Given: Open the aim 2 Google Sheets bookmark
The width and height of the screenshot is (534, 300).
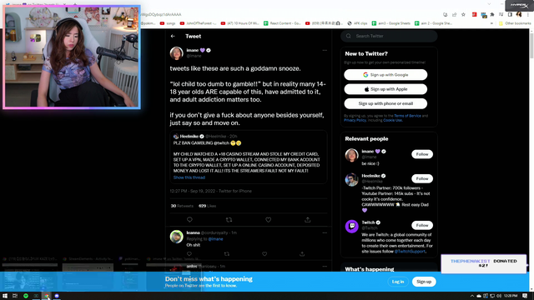Looking at the screenshot, I should [433, 23].
